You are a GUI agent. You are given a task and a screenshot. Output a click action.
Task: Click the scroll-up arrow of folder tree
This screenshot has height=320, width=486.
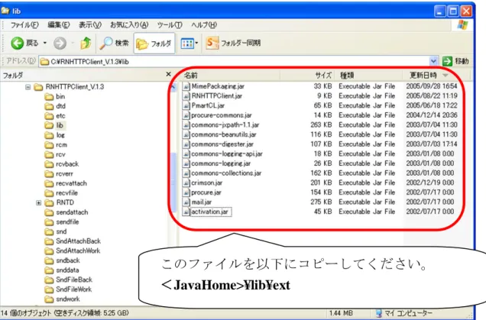click(x=173, y=86)
